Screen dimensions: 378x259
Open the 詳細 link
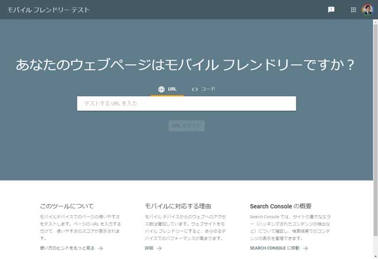point(153,248)
